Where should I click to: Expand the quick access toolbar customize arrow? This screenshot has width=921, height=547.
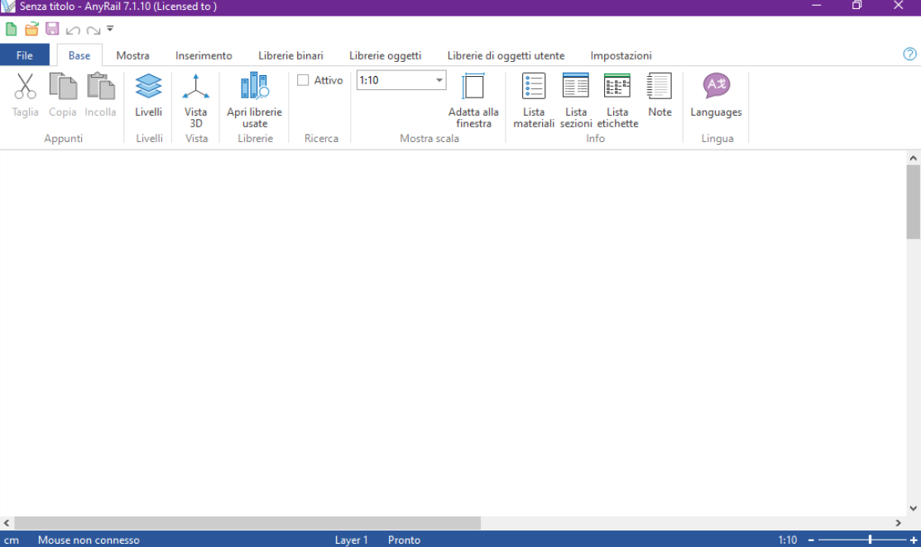110,29
